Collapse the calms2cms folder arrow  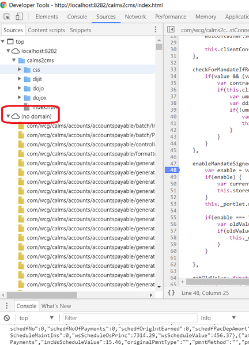14,60
